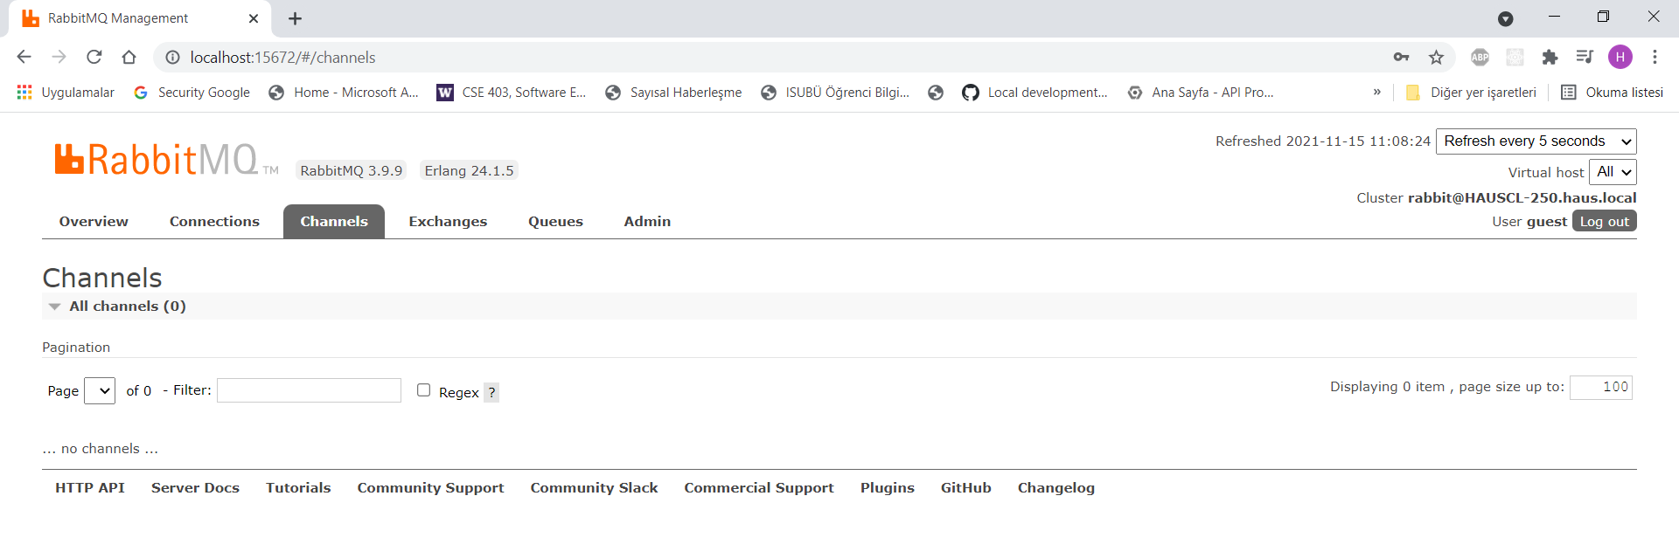The image size is (1679, 558).
Task: Open the browser extensions puzzle icon
Action: coord(1550,57)
